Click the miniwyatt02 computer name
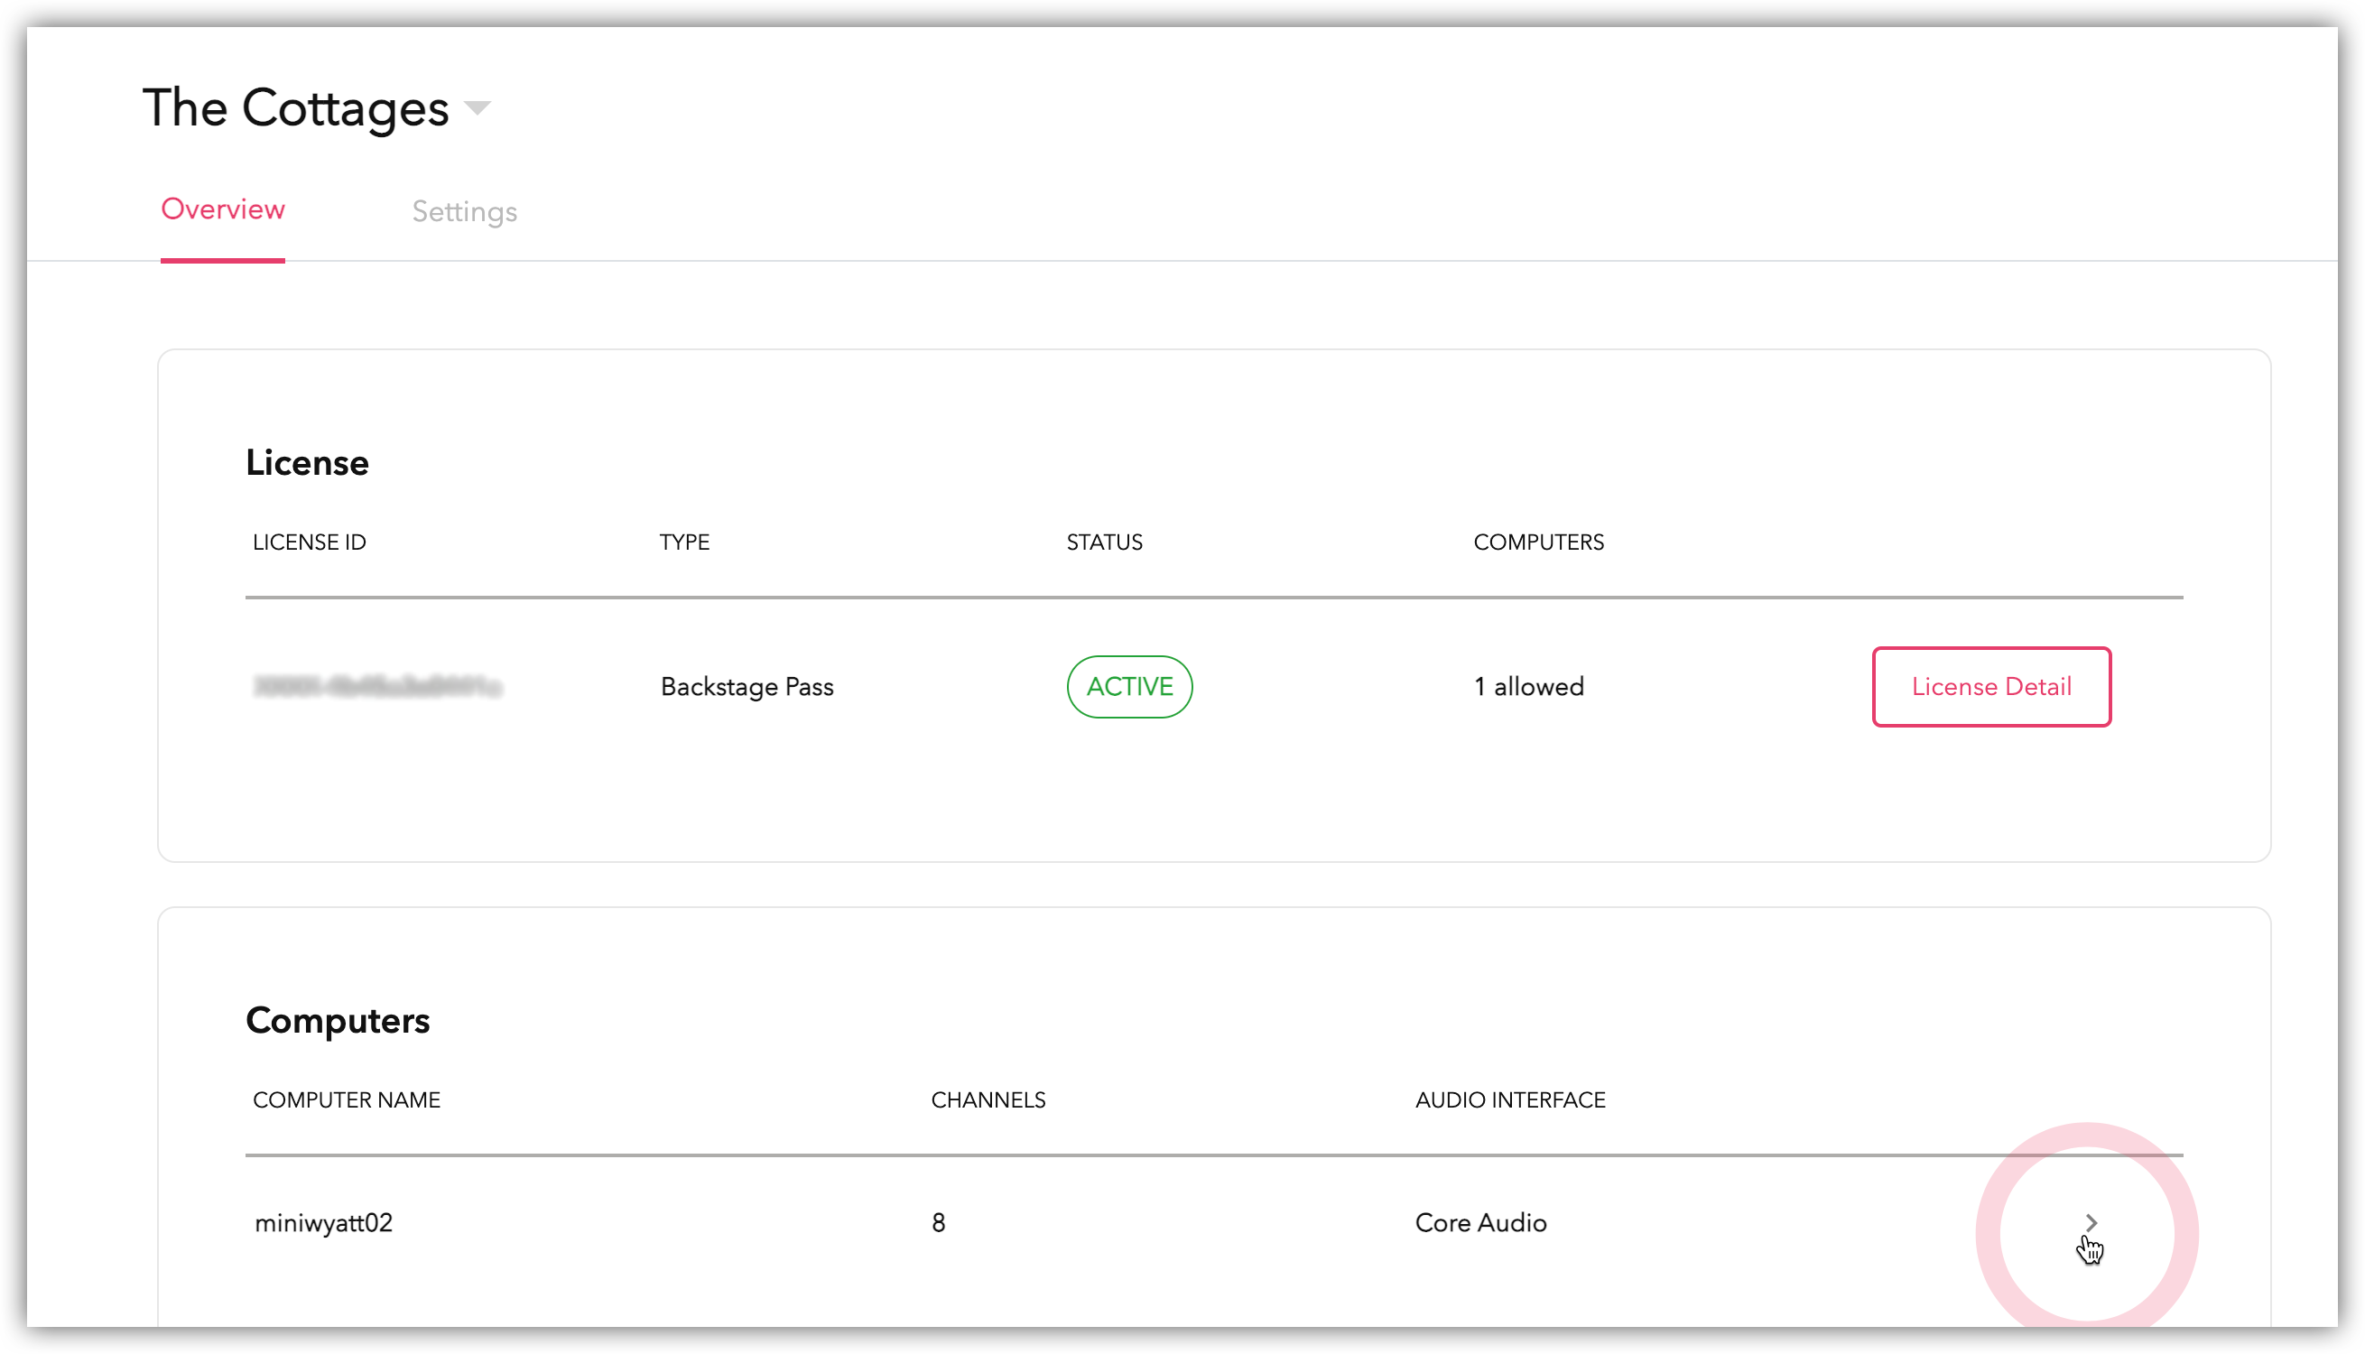The image size is (2365, 1354). click(323, 1222)
